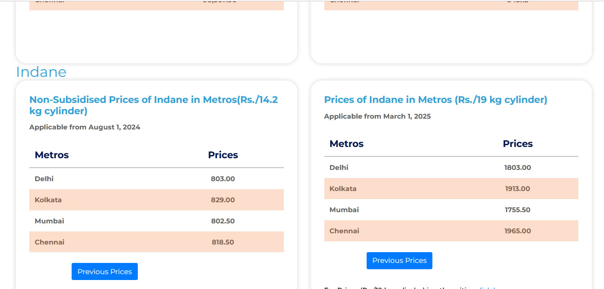Select Mumbai in the 19 kg table
The height and width of the screenshot is (289, 604).
(344, 210)
